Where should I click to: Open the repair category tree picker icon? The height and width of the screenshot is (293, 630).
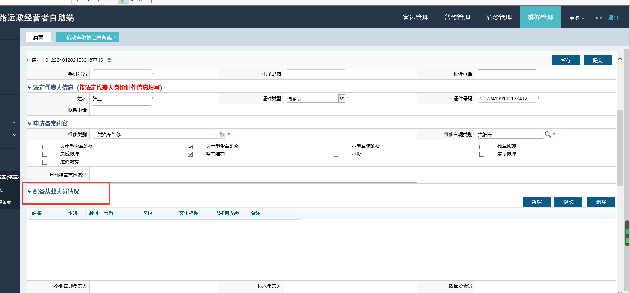tap(222, 134)
